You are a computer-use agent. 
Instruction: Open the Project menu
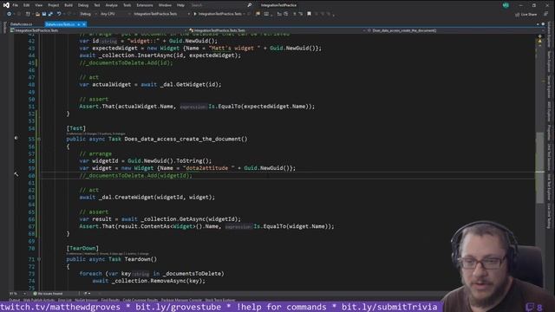coord(54,5)
